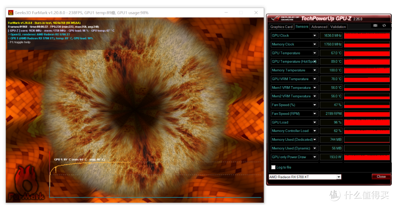Open the GPU VRM Temperature dropdown
The image size is (393, 205).
click(x=314, y=79)
